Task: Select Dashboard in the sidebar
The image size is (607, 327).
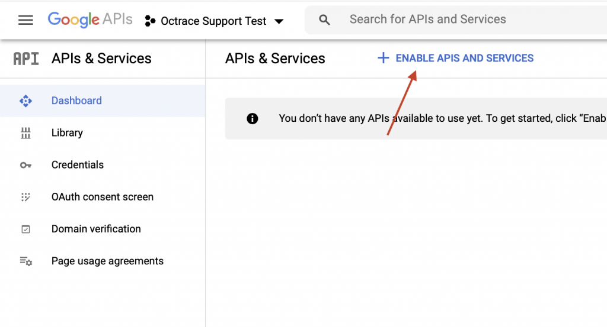Action: [103, 101]
